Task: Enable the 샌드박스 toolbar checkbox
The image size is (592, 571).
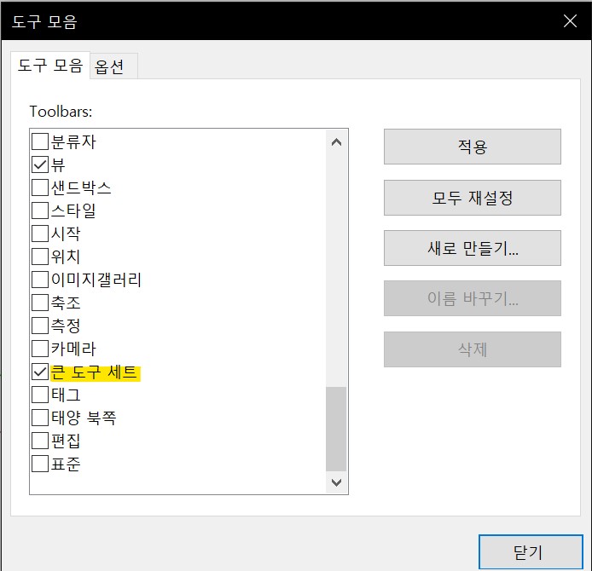Action: click(x=40, y=187)
